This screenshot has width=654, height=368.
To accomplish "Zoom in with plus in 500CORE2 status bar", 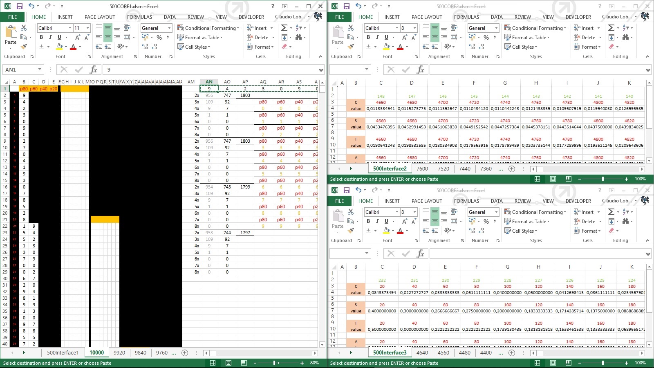I will (627, 179).
